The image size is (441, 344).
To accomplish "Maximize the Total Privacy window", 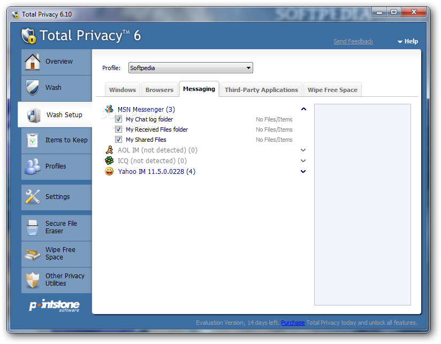I will pos(394,12).
